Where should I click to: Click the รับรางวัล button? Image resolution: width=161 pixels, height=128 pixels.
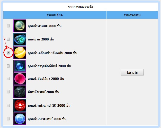[x=132, y=72]
